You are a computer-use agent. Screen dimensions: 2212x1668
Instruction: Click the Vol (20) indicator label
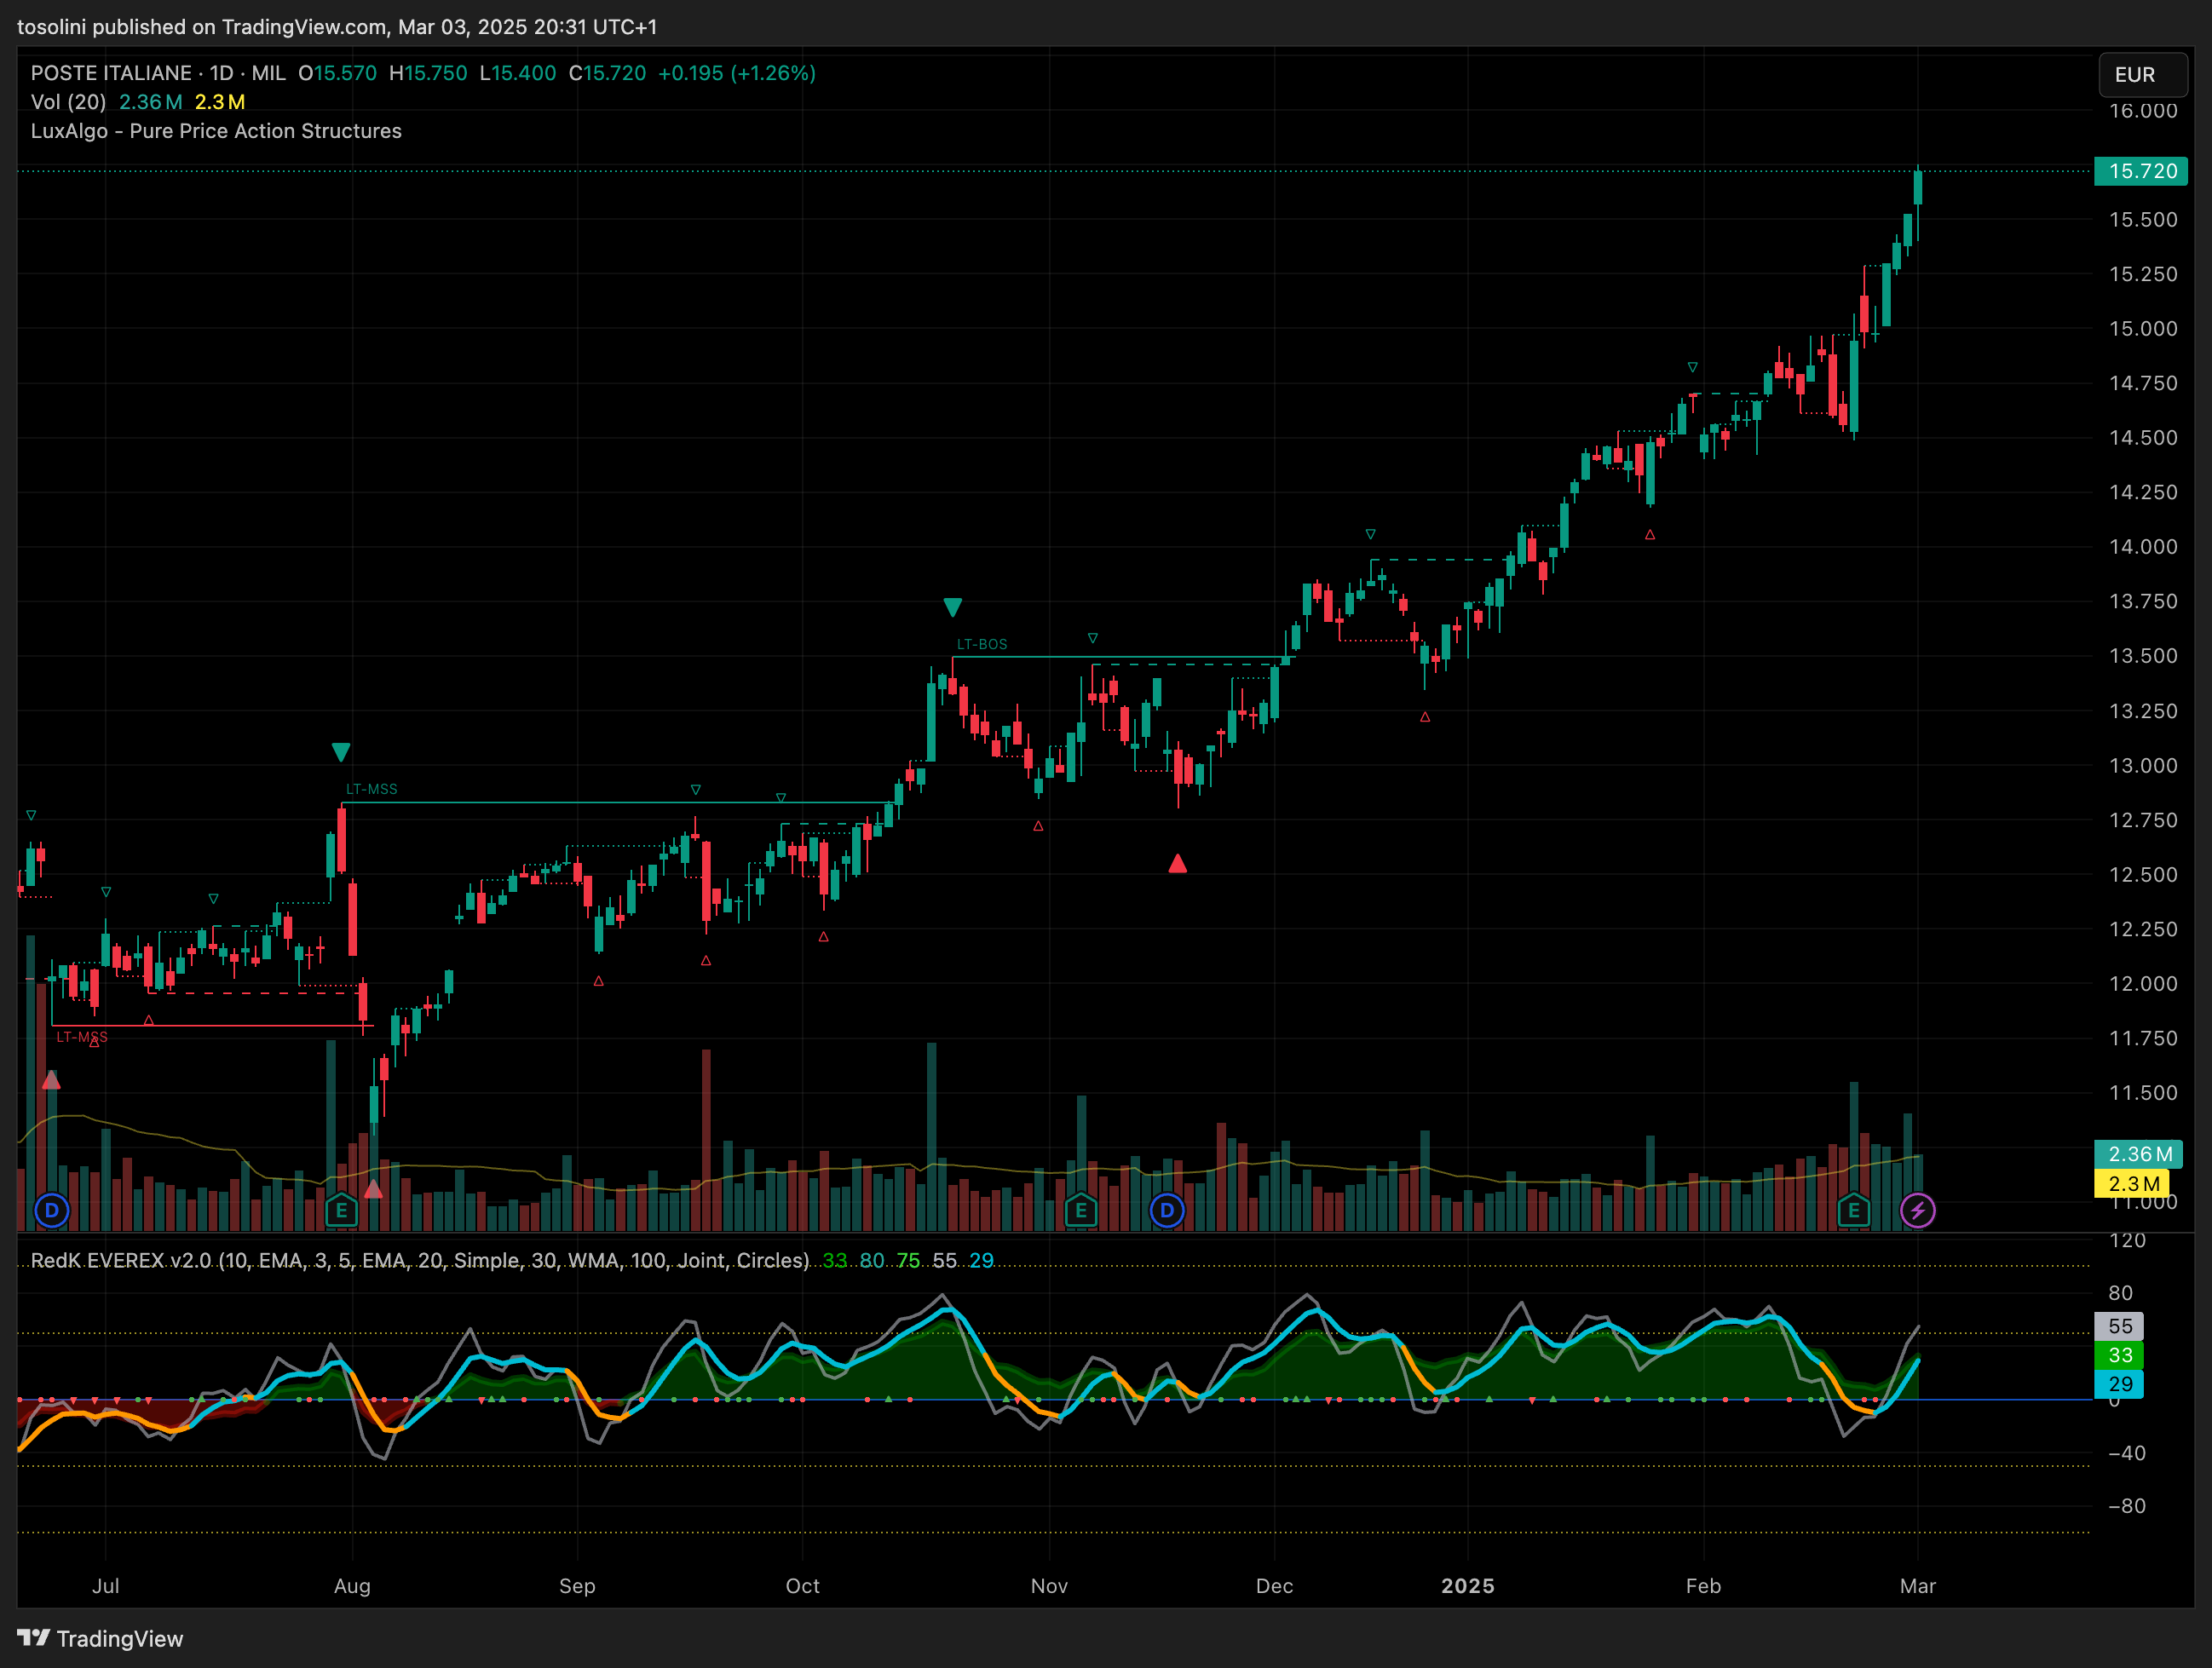pos(68,102)
